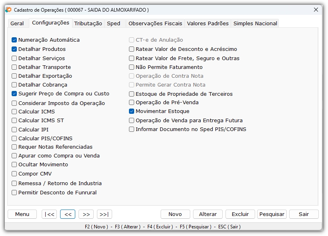
Task: Jump to last record with >>| button
Action: pos(105,214)
